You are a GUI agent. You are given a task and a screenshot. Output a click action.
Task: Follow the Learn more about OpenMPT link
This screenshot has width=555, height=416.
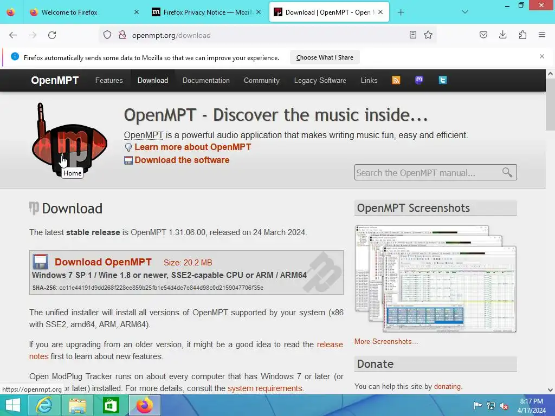click(192, 147)
